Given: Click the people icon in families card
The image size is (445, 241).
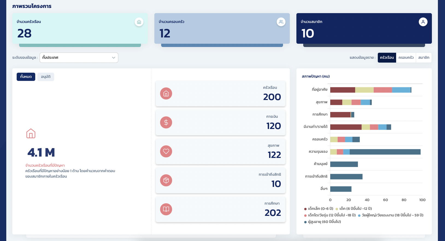Looking at the screenshot, I should pyautogui.click(x=281, y=22).
